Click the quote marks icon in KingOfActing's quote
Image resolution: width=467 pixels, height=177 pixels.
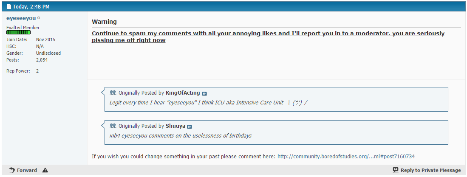click(x=113, y=93)
